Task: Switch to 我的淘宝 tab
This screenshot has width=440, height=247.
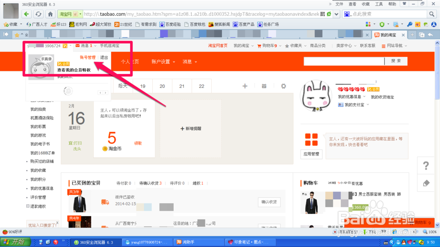Action: pyautogui.click(x=389, y=35)
